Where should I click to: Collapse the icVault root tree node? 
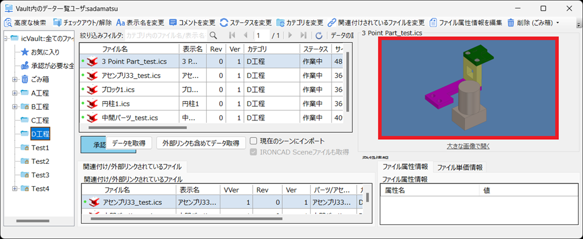pos(5,38)
